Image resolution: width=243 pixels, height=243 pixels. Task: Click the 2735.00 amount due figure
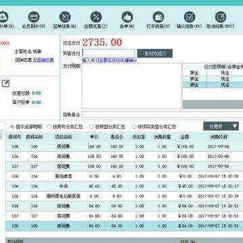pos(102,43)
